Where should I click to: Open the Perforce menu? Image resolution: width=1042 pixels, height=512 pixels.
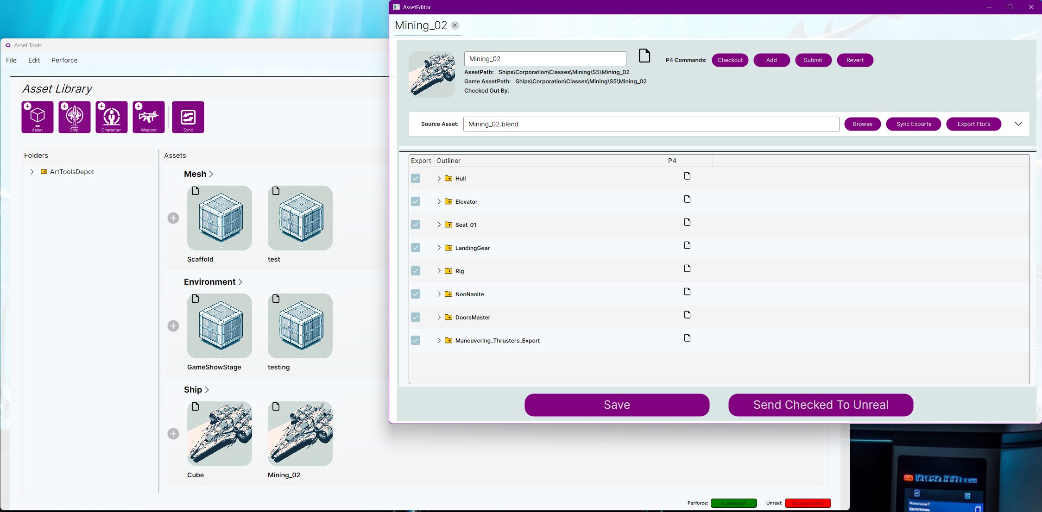coord(64,60)
